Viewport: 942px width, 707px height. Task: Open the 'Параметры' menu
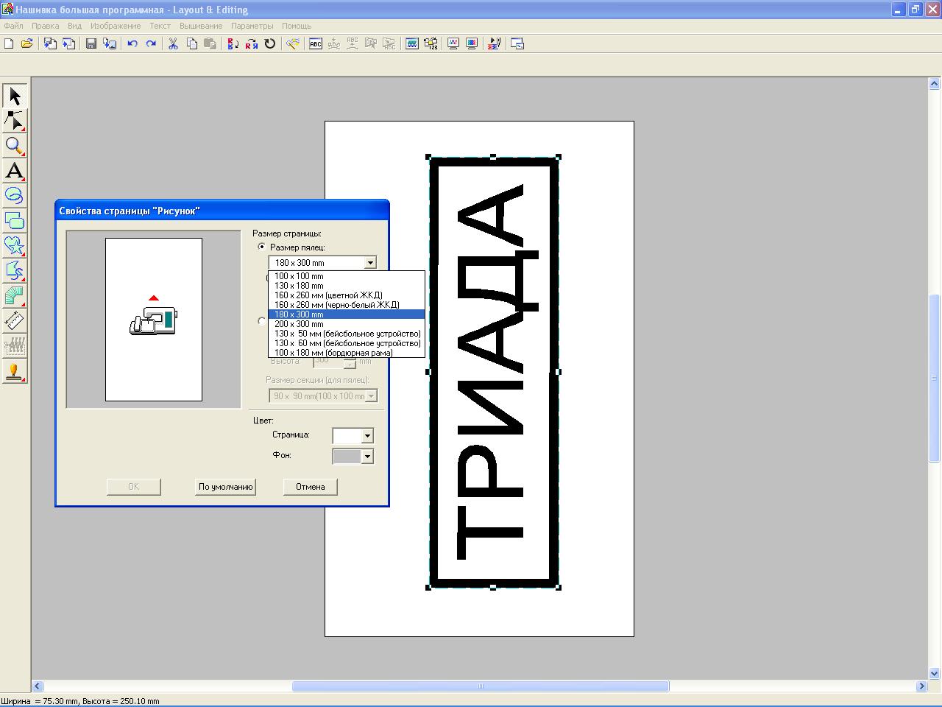coord(252,26)
